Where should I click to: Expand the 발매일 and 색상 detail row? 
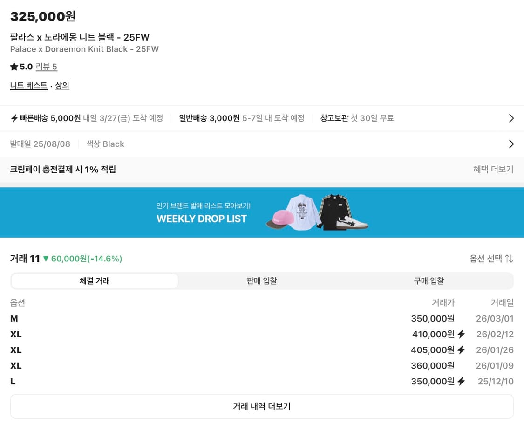click(511, 144)
